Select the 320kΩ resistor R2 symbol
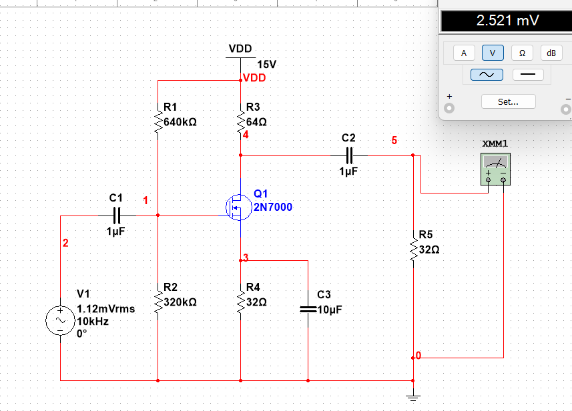 (x=158, y=302)
